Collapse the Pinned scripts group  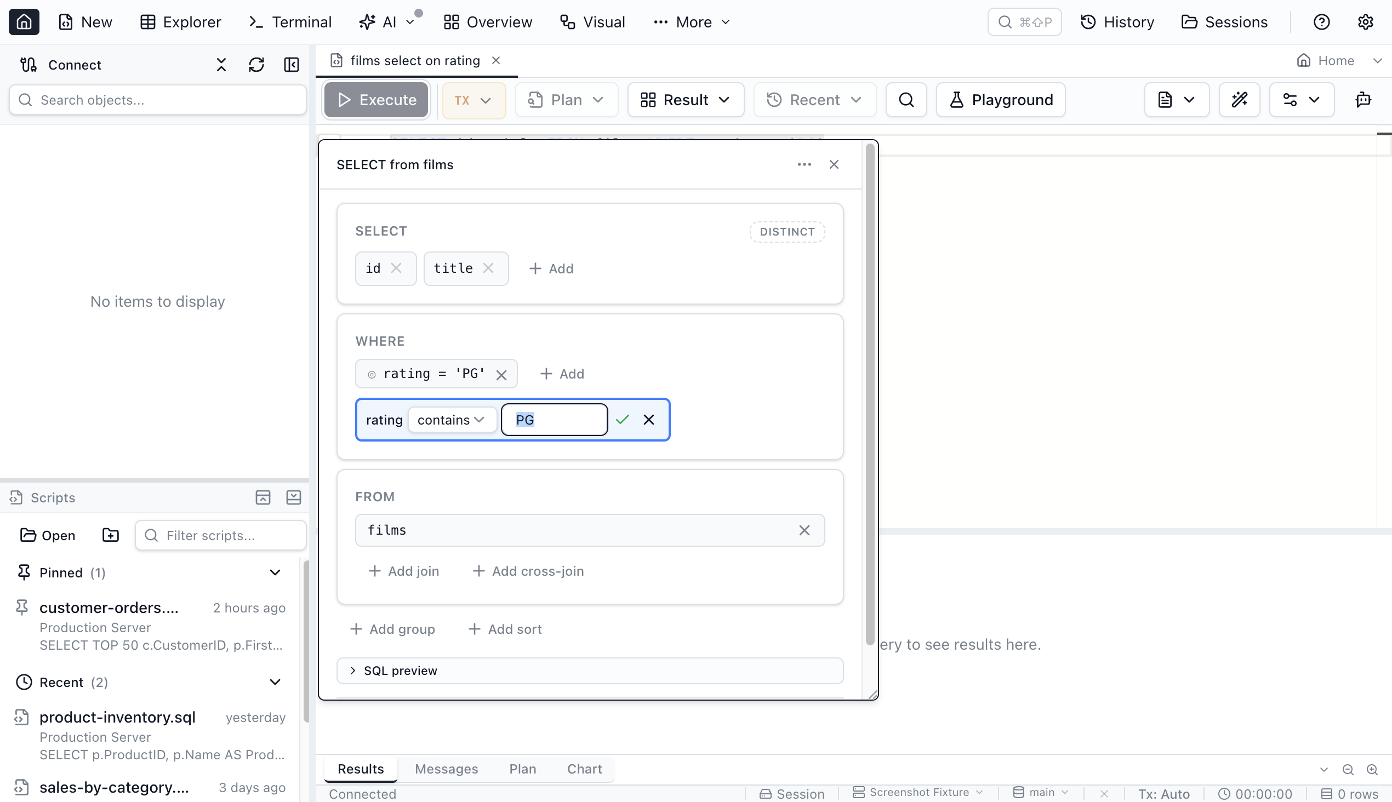coord(275,573)
